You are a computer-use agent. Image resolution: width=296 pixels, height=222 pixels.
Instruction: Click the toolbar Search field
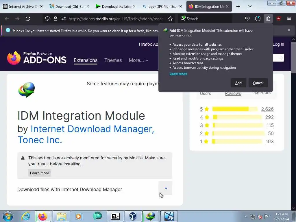[205, 19]
